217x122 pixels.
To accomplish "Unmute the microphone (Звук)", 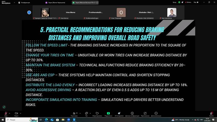I will pyautogui.click(x=5, y=114).
